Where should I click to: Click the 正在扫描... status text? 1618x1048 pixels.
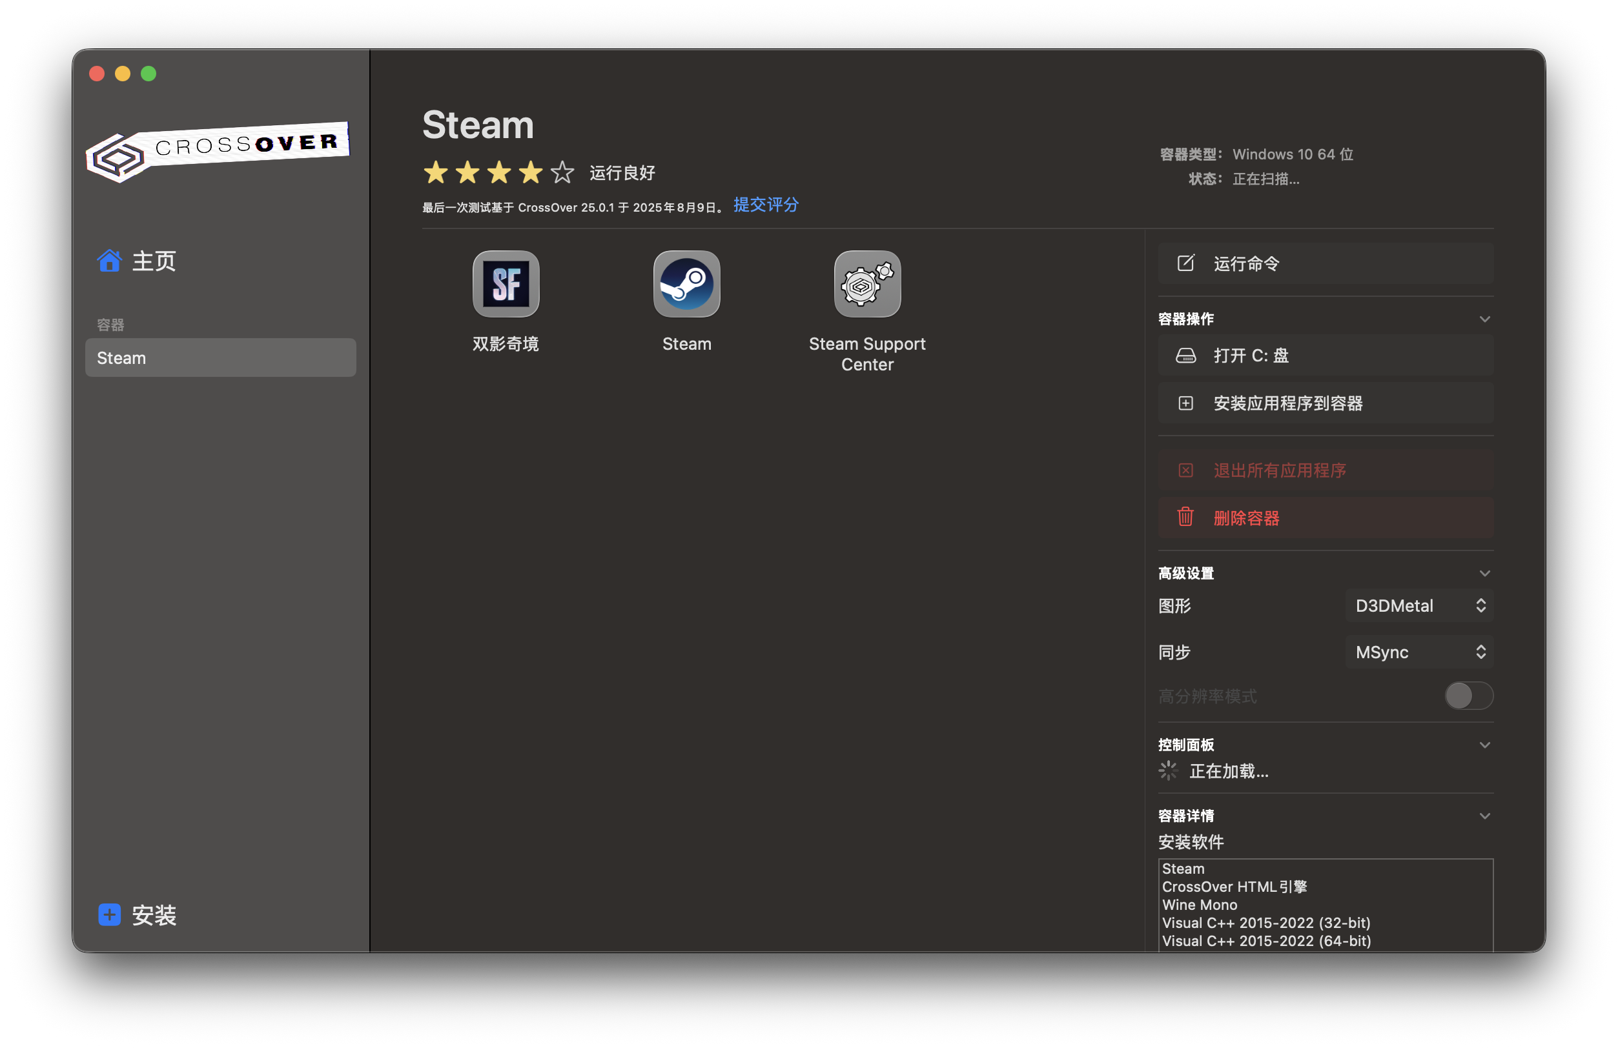click(1266, 179)
